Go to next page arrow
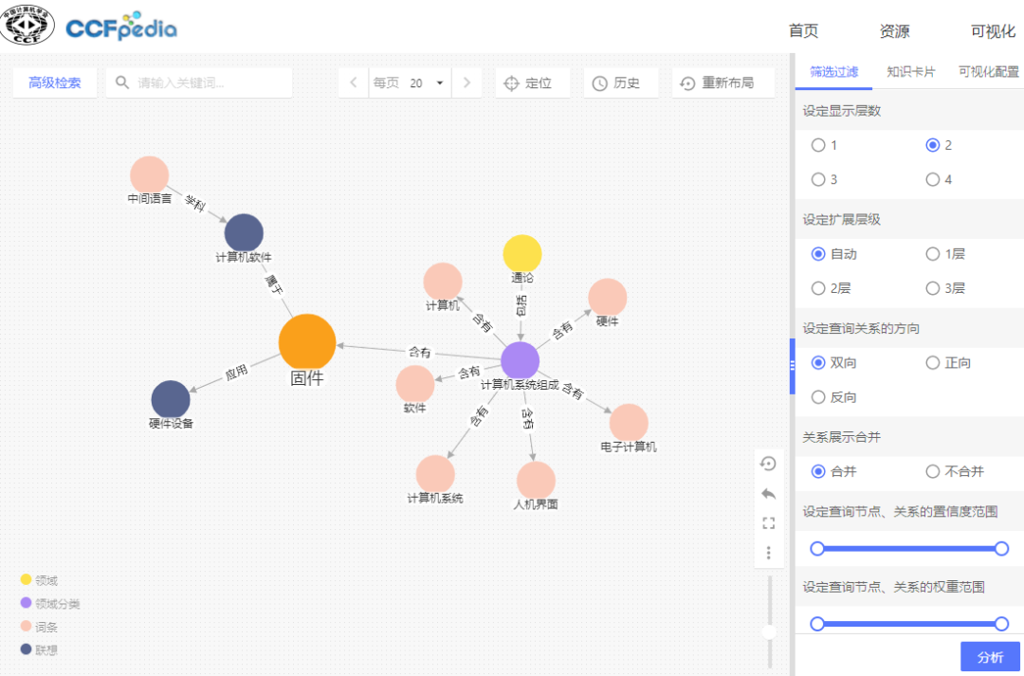This screenshot has width=1024, height=676. click(x=466, y=82)
